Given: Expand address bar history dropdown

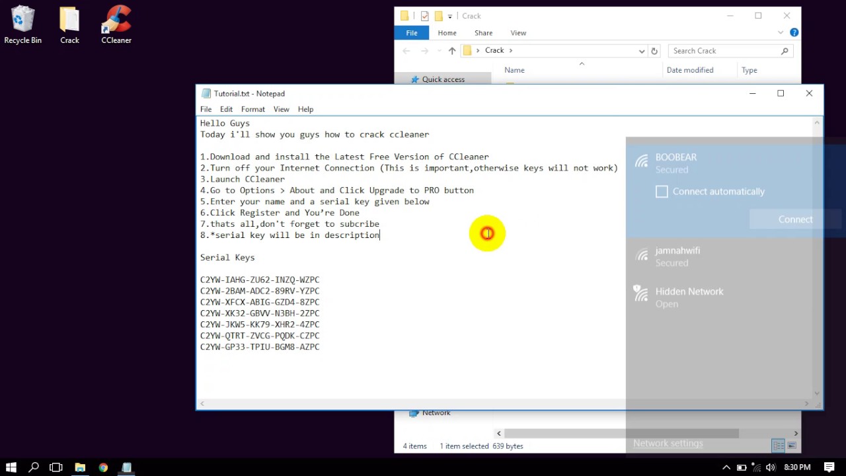Looking at the screenshot, I should point(641,51).
